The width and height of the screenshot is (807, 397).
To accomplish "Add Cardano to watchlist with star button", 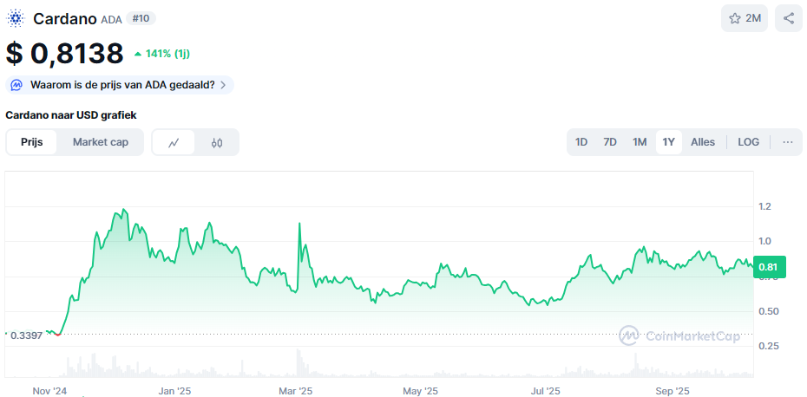I will (x=744, y=18).
